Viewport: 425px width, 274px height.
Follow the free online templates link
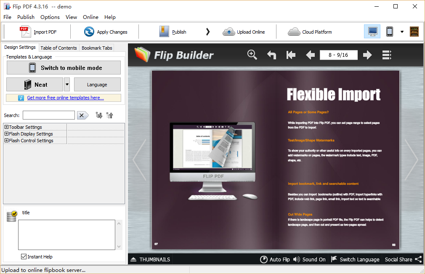pos(65,98)
